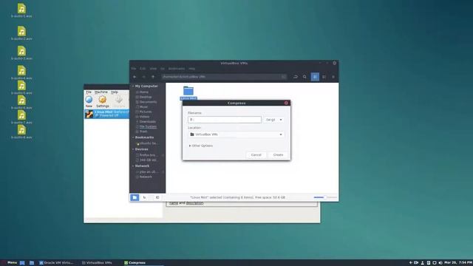Switch to list view
This screenshot has width=473, height=266.
click(324, 77)
